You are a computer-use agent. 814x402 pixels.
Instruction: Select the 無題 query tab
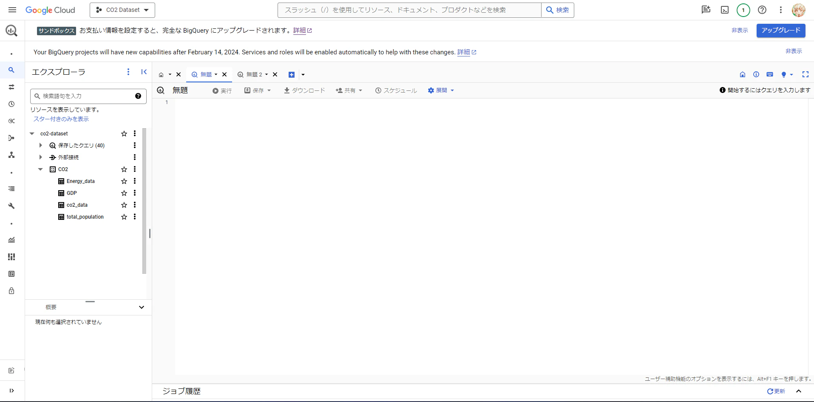point(206,75)
